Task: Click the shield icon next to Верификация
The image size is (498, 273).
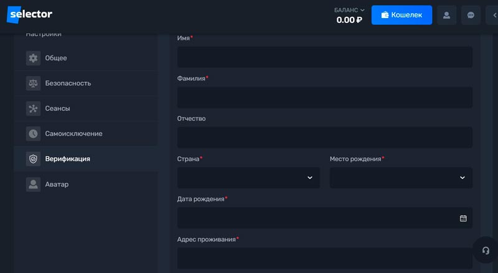Action: [x=33, y=159]
